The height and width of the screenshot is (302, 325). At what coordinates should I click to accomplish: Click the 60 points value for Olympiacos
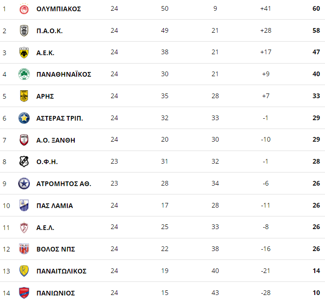[316, 8]
